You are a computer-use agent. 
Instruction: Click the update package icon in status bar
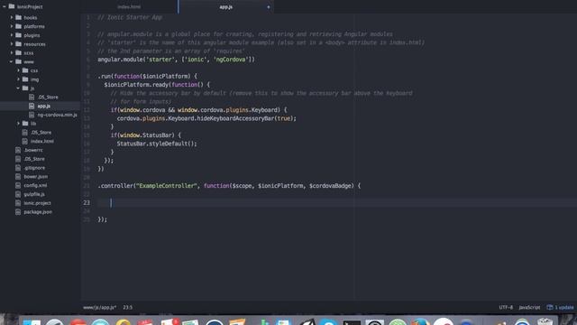click(x=550, y=307)
